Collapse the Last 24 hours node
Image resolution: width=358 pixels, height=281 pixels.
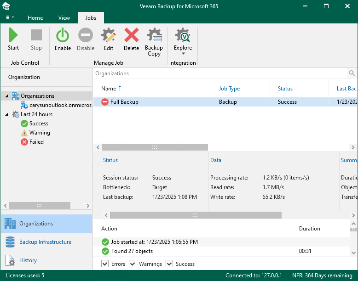coord(6,115)
